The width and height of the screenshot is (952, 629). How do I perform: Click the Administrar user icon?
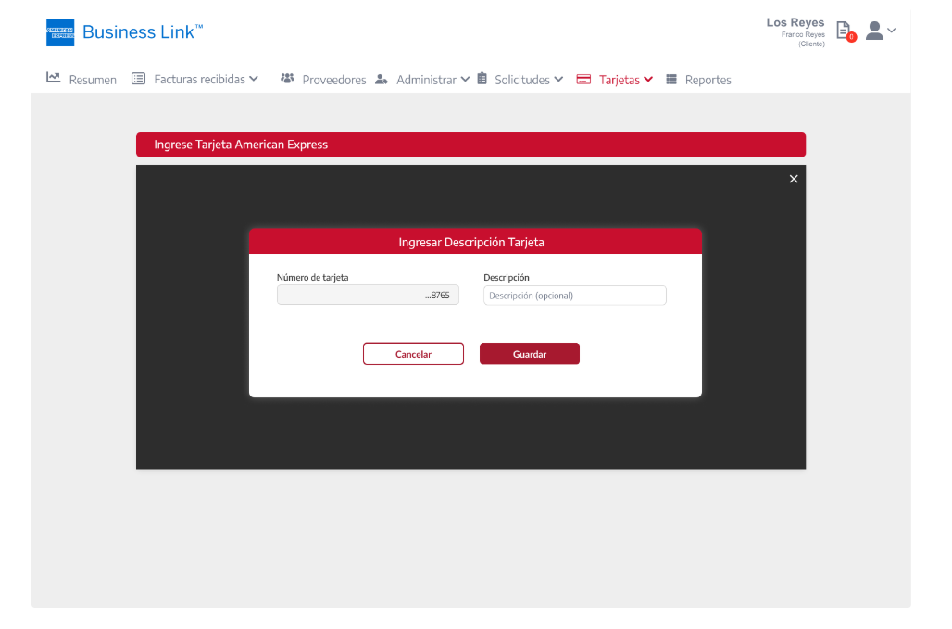(x=382, y=80)
